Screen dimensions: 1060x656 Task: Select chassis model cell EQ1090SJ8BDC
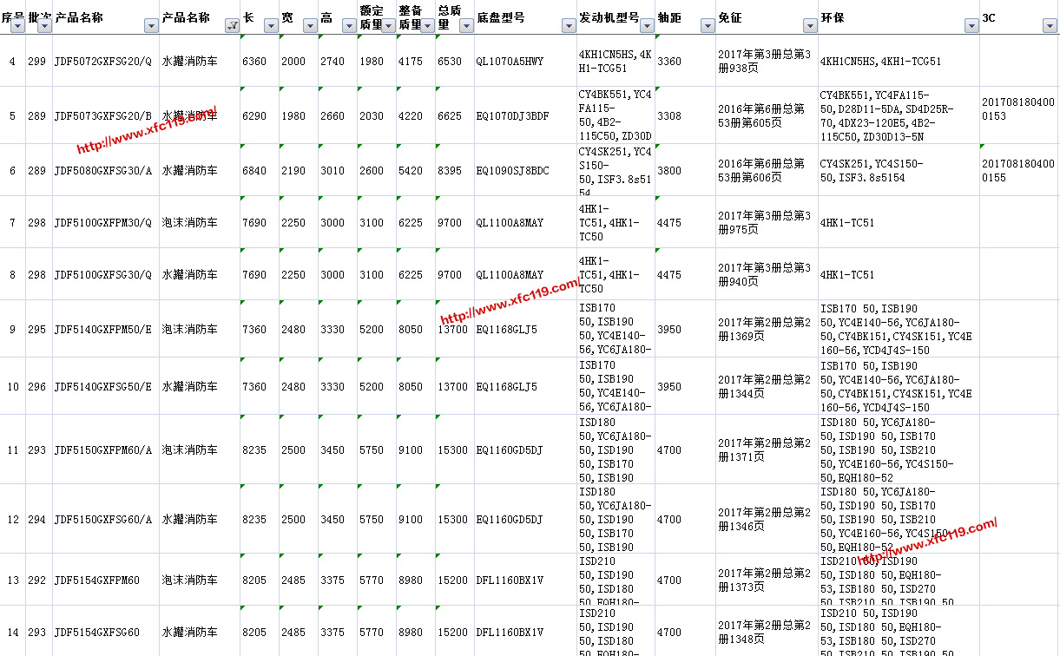coord(512,171)
